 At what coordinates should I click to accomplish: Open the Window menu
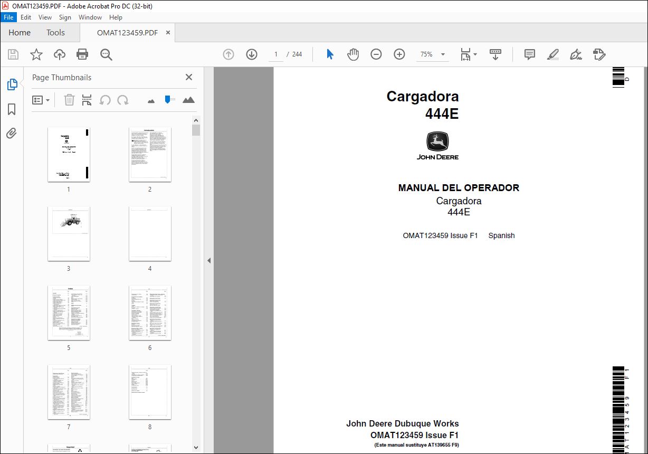click(90, 17)
